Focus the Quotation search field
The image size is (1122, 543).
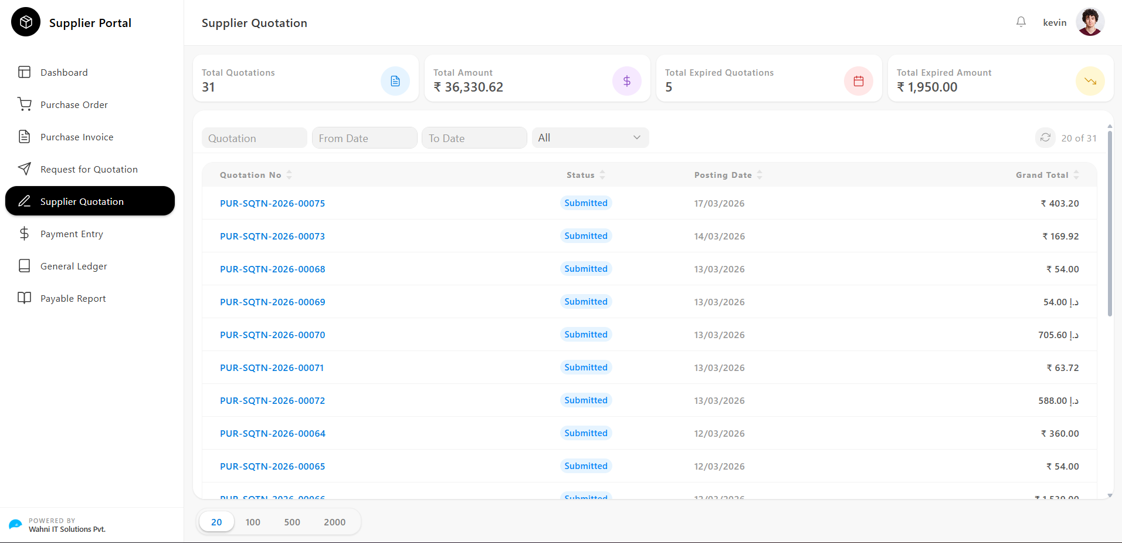click(254, 138)
